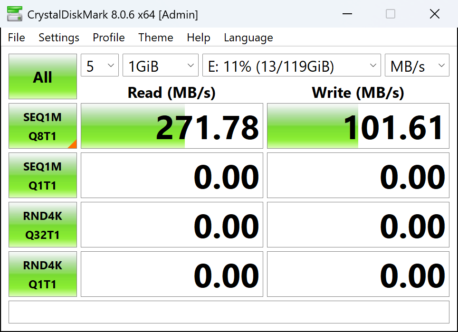Click the Write (MB/s) column header
458x332 pixels.
[358, 93]
